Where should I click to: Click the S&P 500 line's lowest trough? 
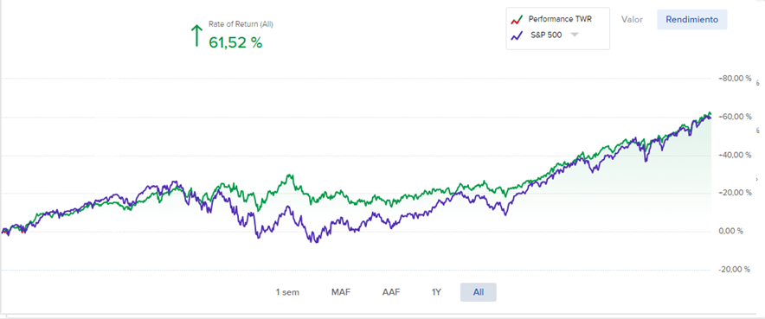tap(316, 242)
